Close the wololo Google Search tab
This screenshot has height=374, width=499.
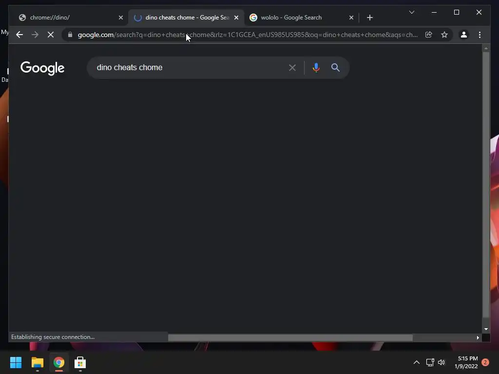(351, 18)
